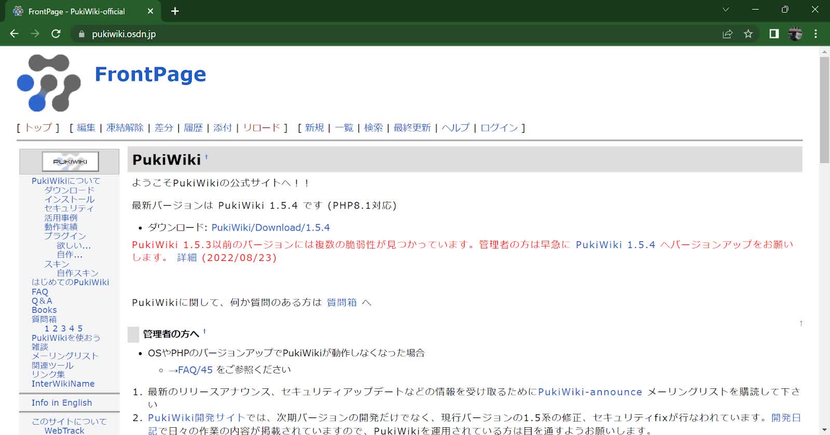830x435 pixels.
Task: Open the Chrome profile avatar
Action: (x=795, y=34)
